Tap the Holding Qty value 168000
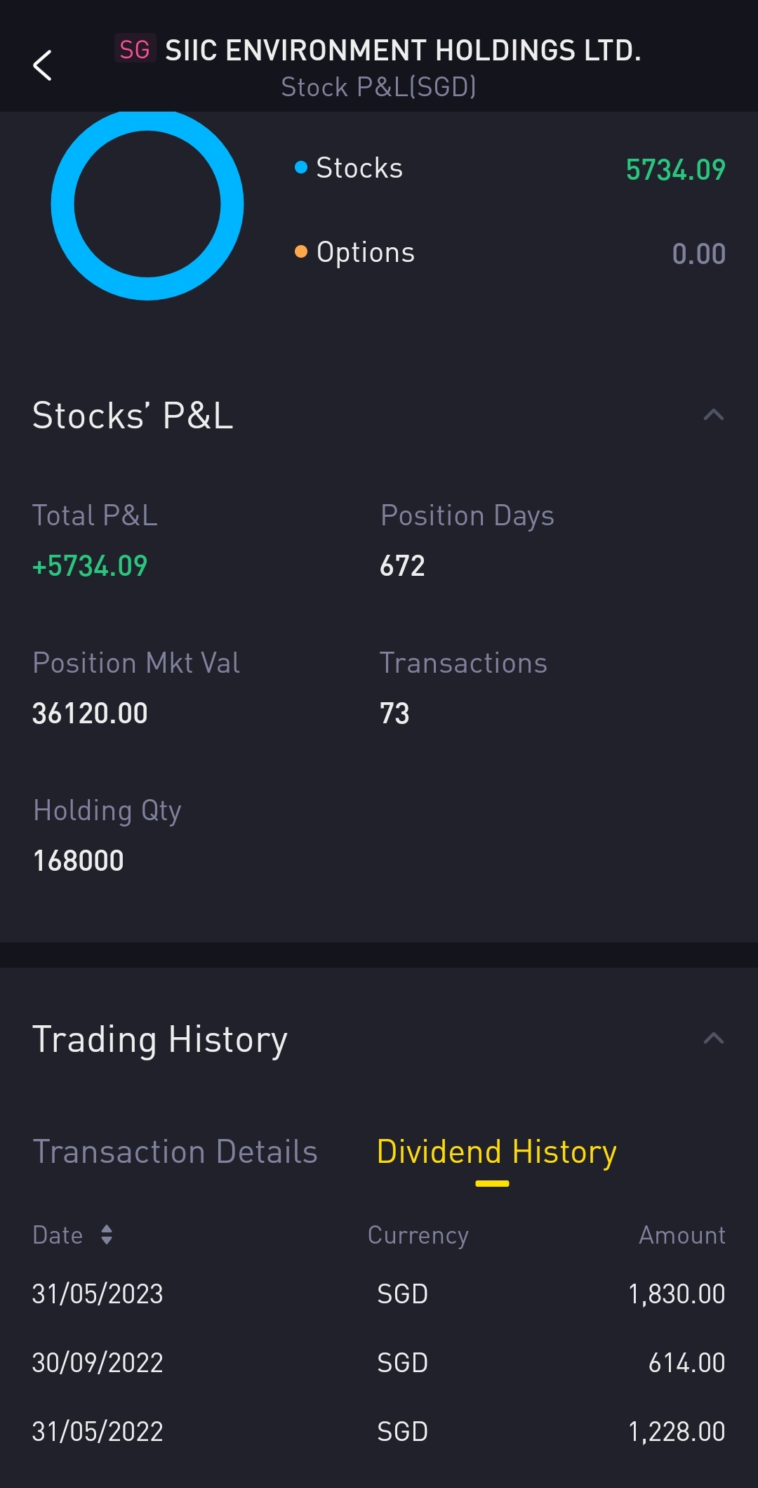 [x=79, y=861]
